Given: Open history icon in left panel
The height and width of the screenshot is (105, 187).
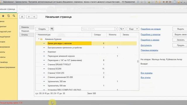Looking at the screenshot, I should point(8,16).
